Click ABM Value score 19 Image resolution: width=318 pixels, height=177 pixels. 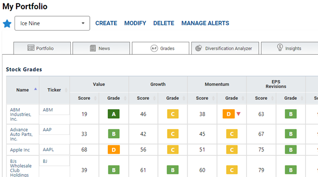coord(84,114)
